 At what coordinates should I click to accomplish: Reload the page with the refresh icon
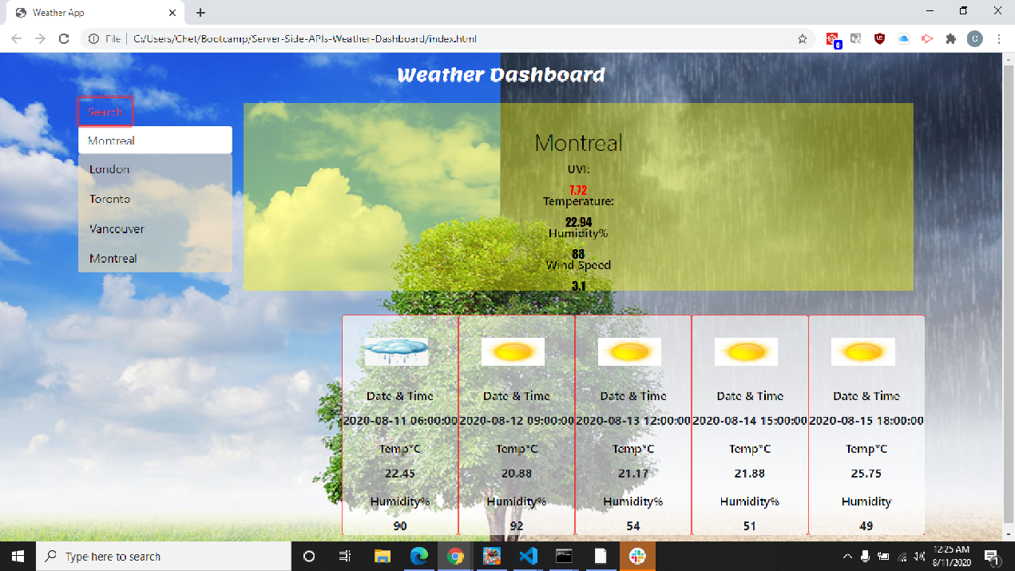(x=62, y=38)
